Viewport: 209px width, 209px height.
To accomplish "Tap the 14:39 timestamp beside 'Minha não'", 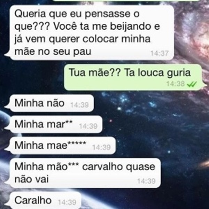I will pyautogui.click(x=79, y=105).
